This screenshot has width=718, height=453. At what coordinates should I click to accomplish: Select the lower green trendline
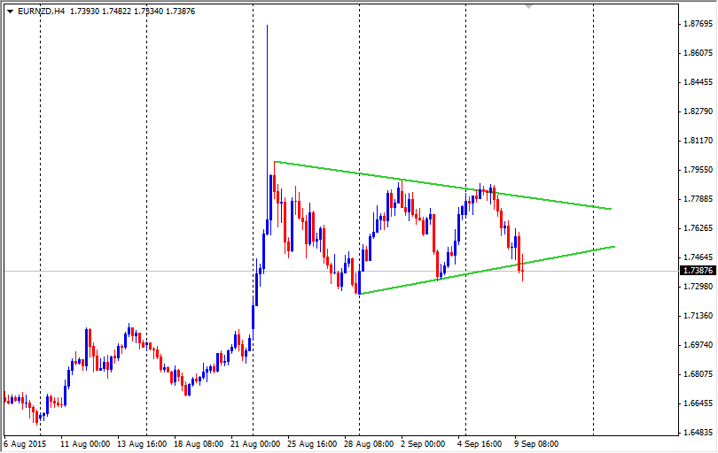click(x=487, y=270)
